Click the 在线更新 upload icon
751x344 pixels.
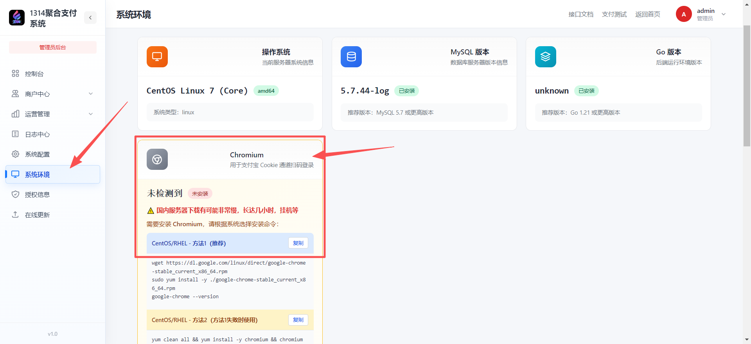(x=15, y=215)
